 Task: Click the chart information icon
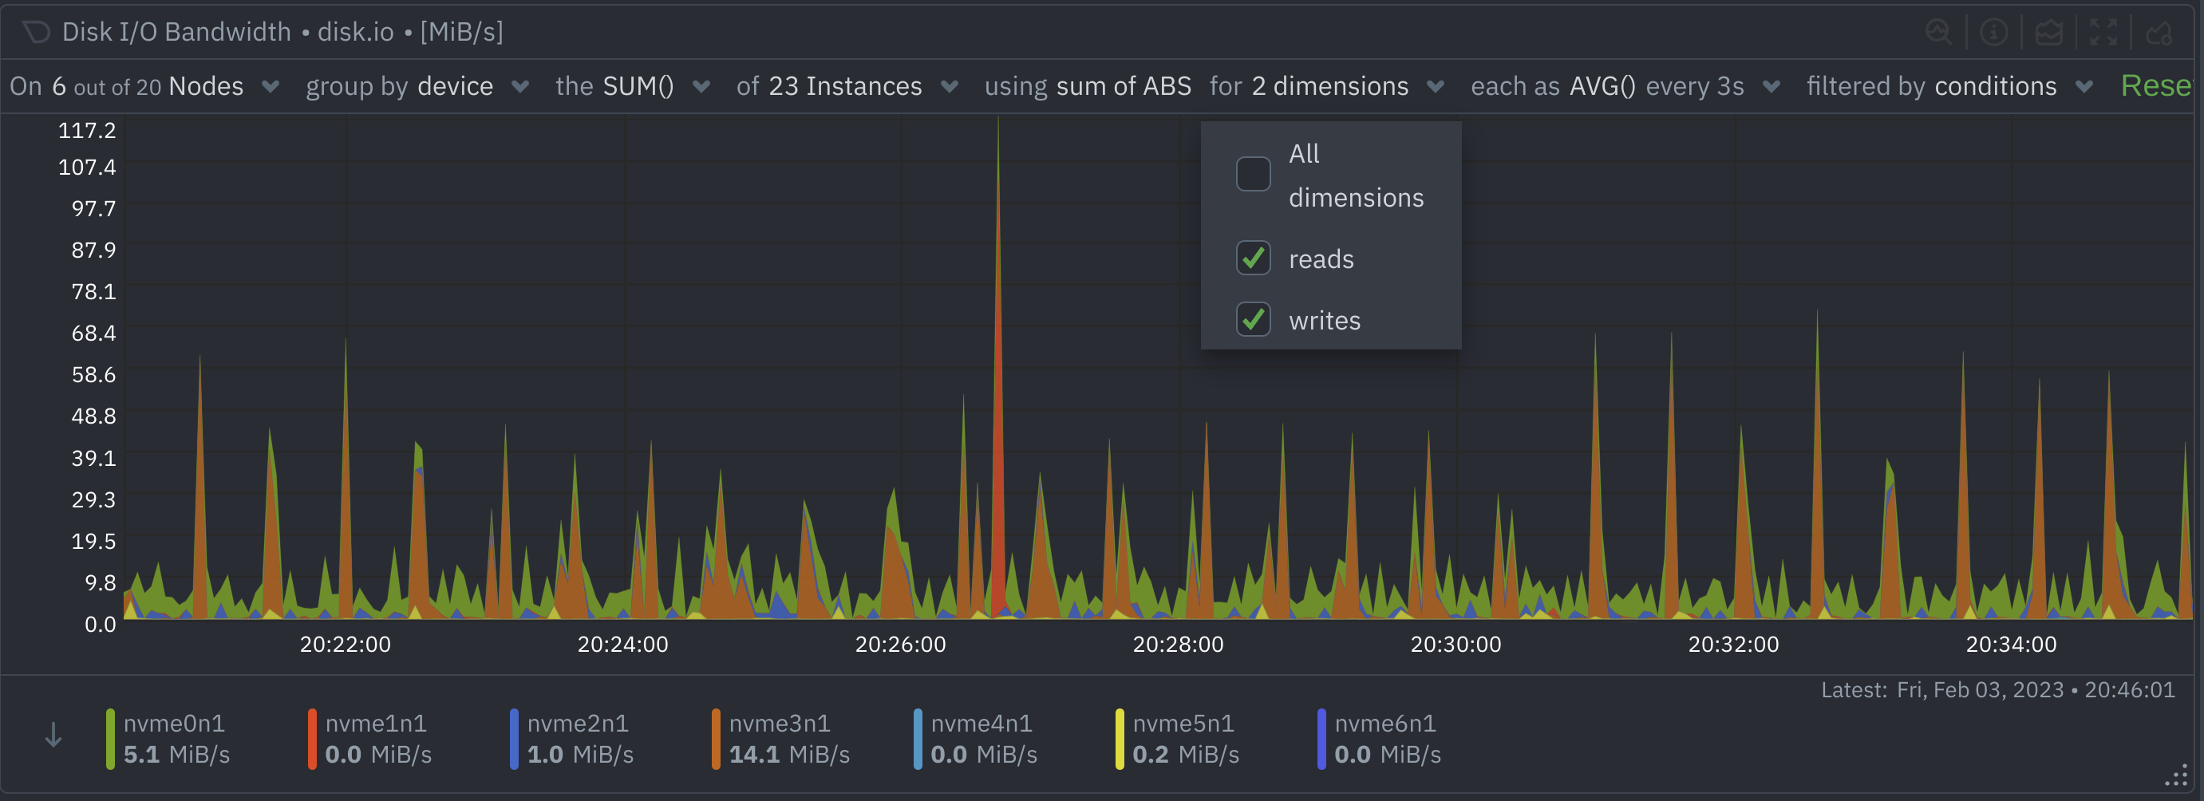click(1993, 33)
